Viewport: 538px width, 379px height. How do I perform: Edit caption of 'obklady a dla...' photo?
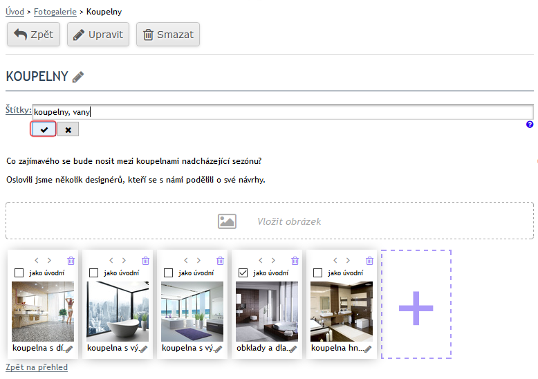pos(293,349)
